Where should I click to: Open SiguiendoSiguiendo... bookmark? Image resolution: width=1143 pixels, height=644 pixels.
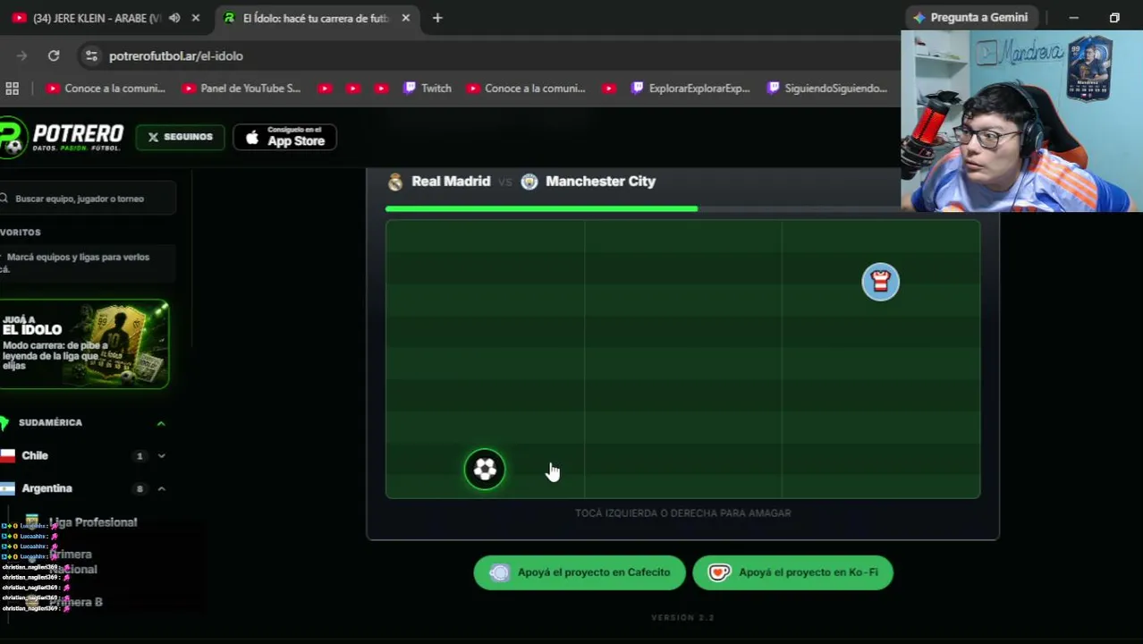coord(827,89)
